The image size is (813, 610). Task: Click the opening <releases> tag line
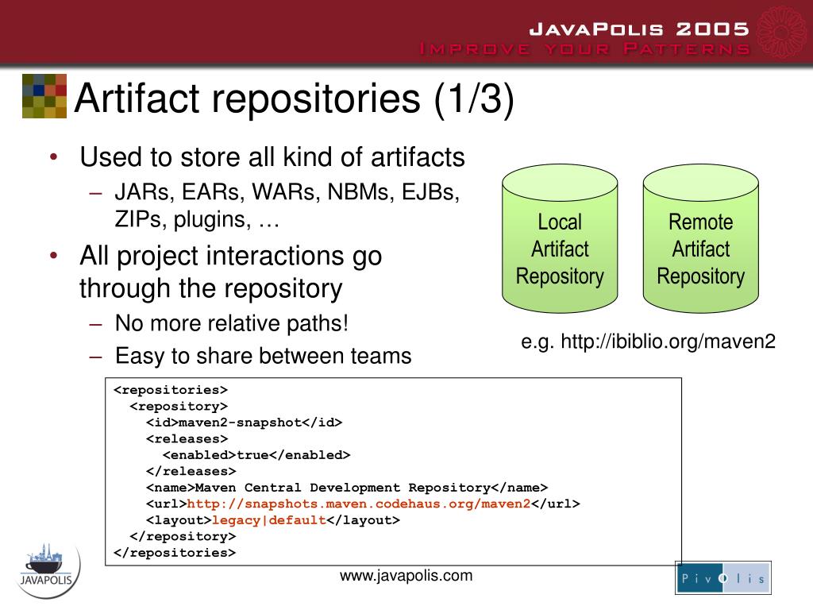pos(187,438)
